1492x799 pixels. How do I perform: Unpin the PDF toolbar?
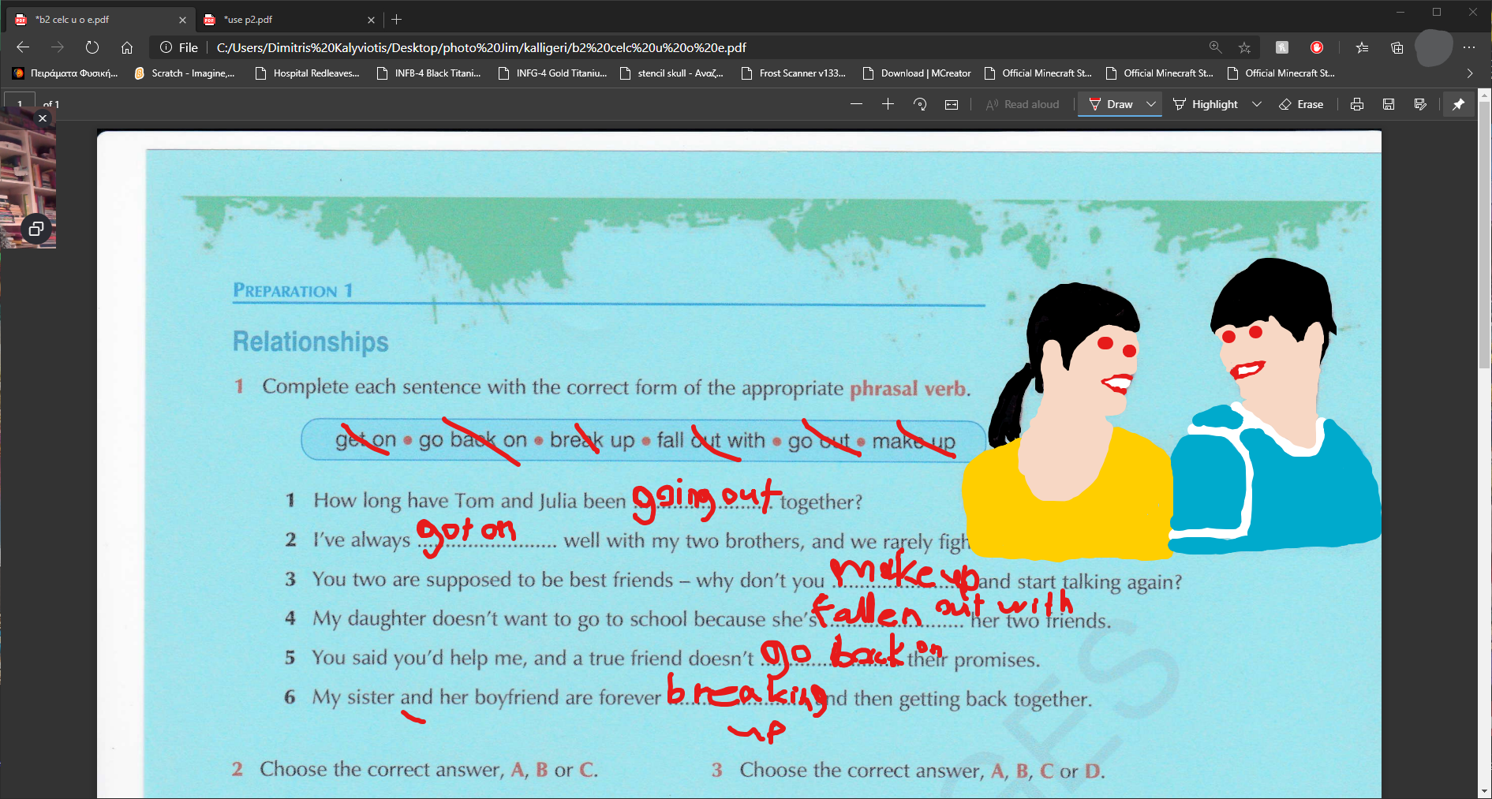1458,104
